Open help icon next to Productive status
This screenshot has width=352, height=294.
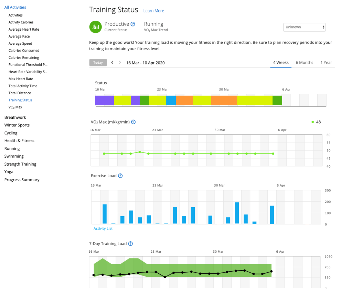133,24
